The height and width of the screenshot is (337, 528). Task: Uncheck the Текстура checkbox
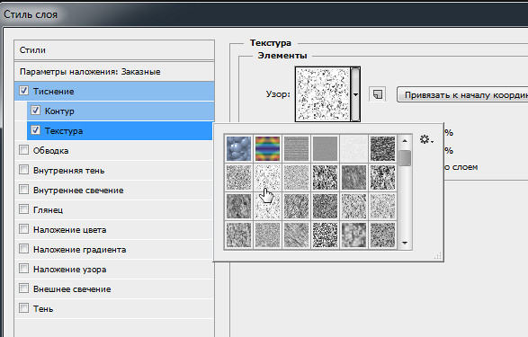35,130
